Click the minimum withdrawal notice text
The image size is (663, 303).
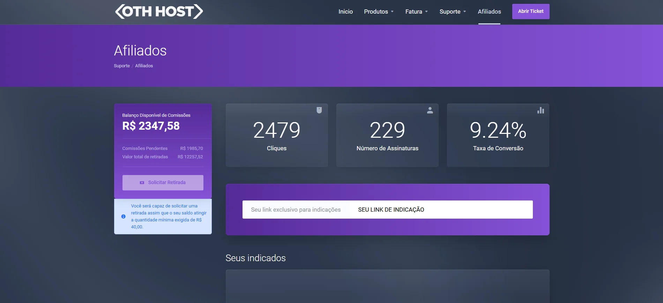[x=169, y=217]
